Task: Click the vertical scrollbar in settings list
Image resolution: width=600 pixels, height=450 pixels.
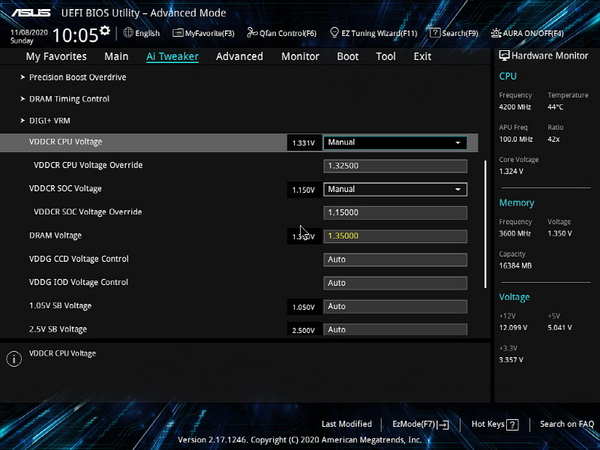Action: pos(485,224)
